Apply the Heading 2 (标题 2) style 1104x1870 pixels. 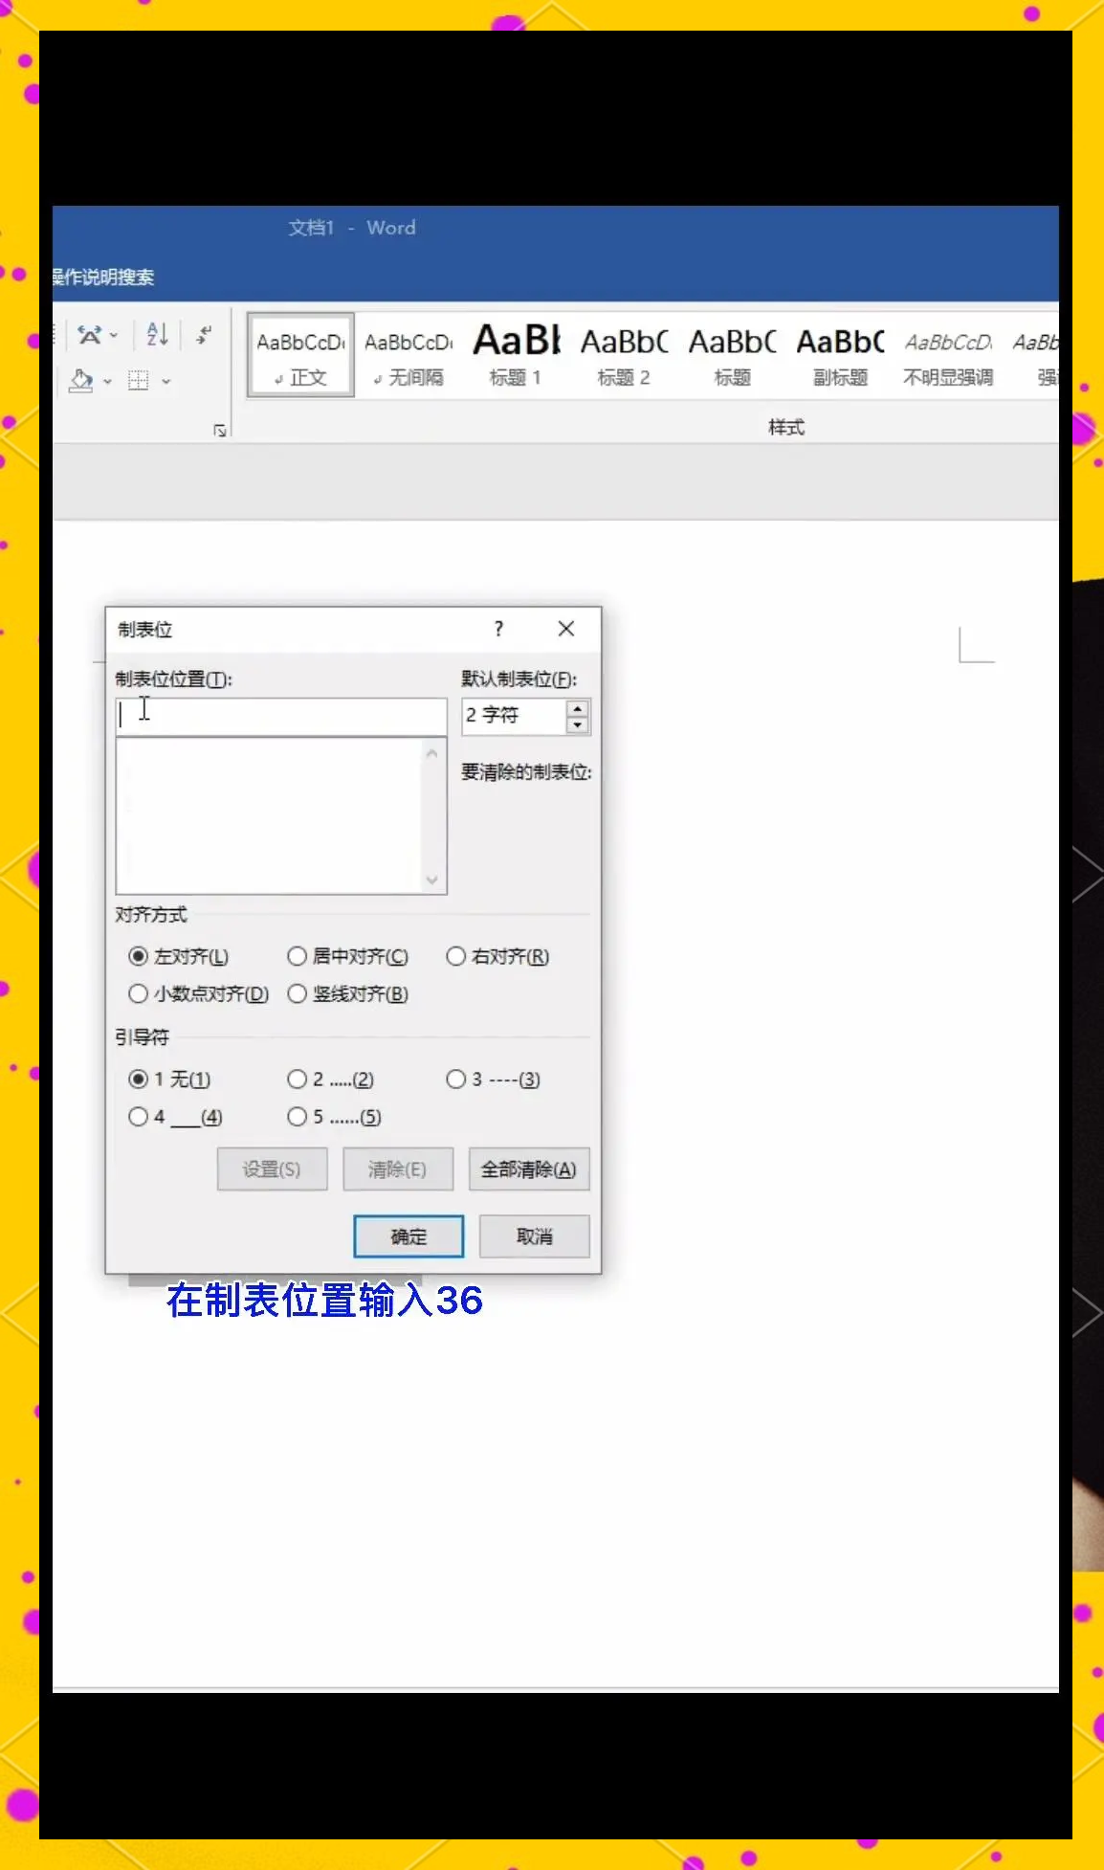click(624, 355)
